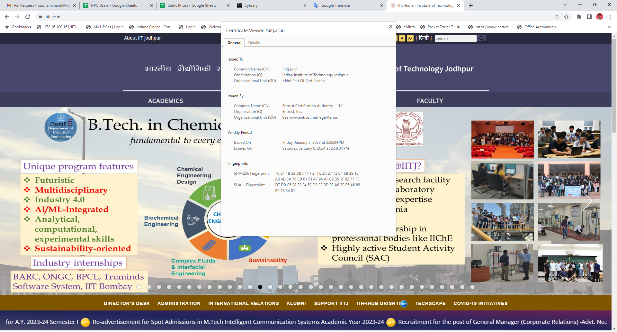Viewport: 617px width, 332px height.
Task: Click the address bar showing iitj.ac.in
Action: click(289, 17)
